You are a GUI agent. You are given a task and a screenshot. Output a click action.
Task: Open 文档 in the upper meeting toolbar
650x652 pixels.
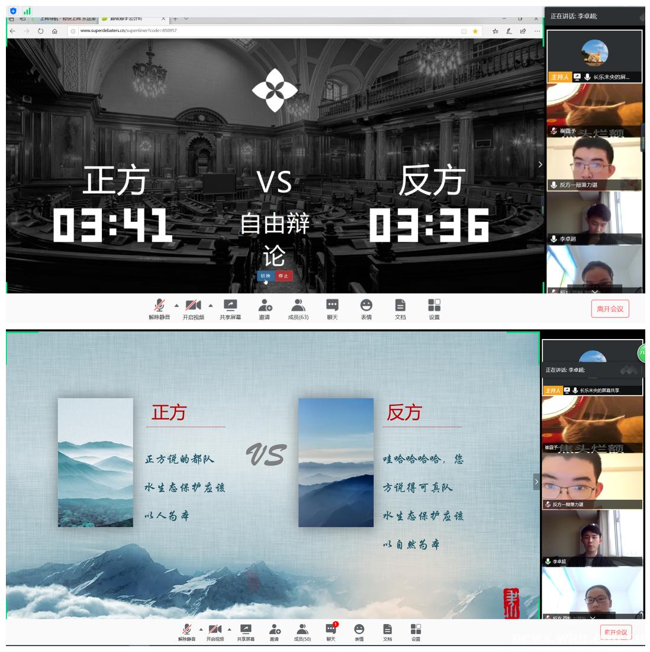(400, 305)
